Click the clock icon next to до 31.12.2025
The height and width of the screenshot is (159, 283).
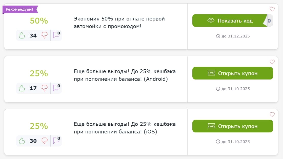218,36
